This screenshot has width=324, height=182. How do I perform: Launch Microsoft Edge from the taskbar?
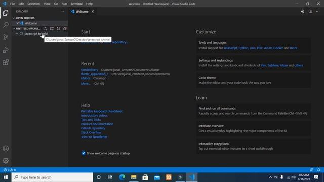pyautogui.click(x=122, y=177)
